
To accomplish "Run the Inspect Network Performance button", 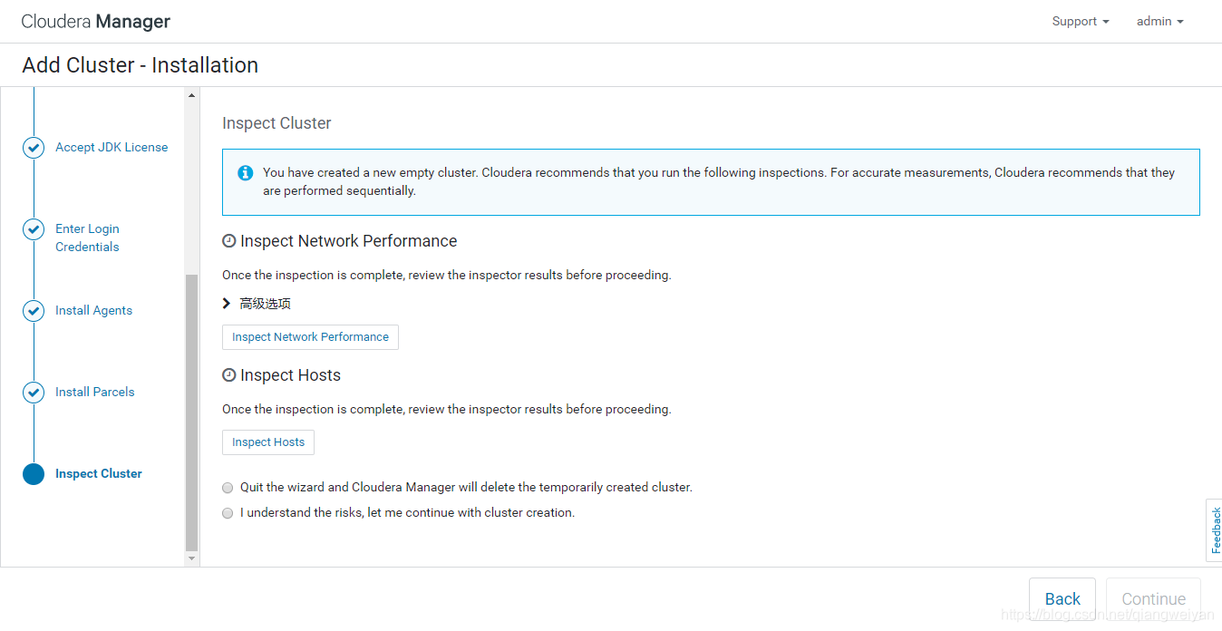I will click(310, 337).
